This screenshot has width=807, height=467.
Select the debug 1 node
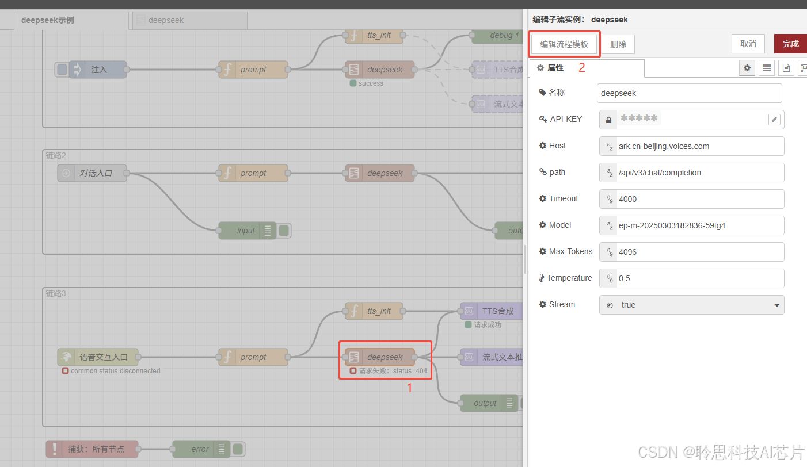click(x=498, y=36)
